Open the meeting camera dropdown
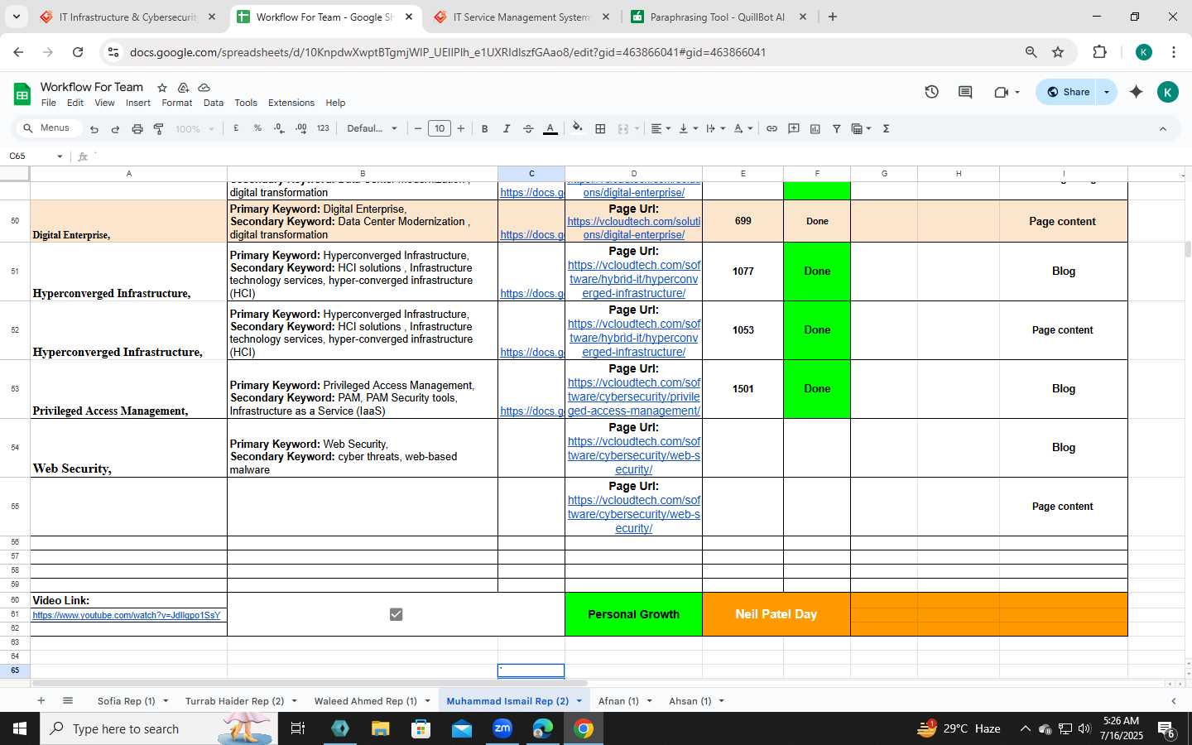Image resolution: width=1192 pixels, height=745 pixels. point(1007,92)
